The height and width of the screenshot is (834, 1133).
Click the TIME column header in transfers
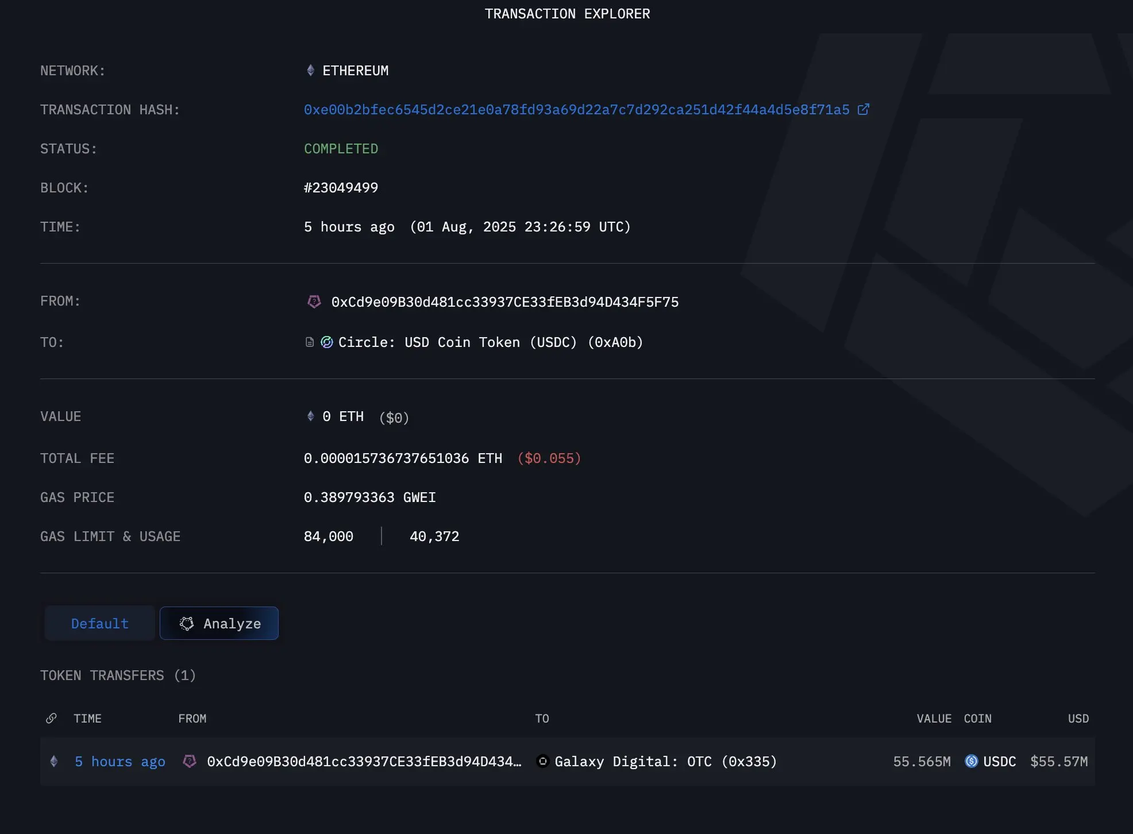pos(87,719)
